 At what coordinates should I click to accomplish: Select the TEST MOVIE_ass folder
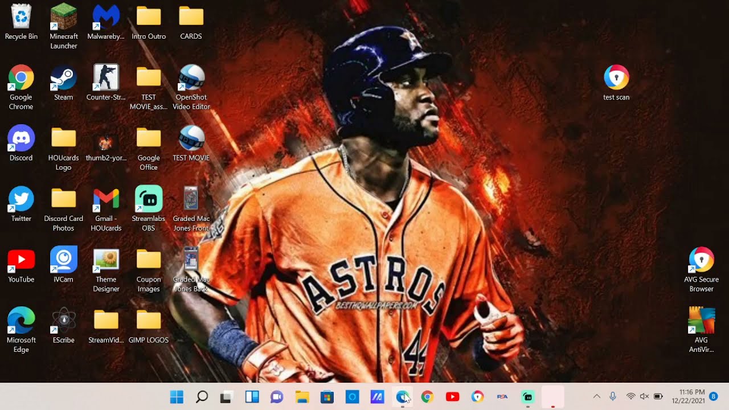click(x=149, y=87)
